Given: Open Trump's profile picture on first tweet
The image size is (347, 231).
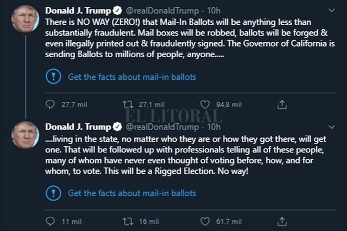Looking at the screenshot, I should [x=25, y=19].
